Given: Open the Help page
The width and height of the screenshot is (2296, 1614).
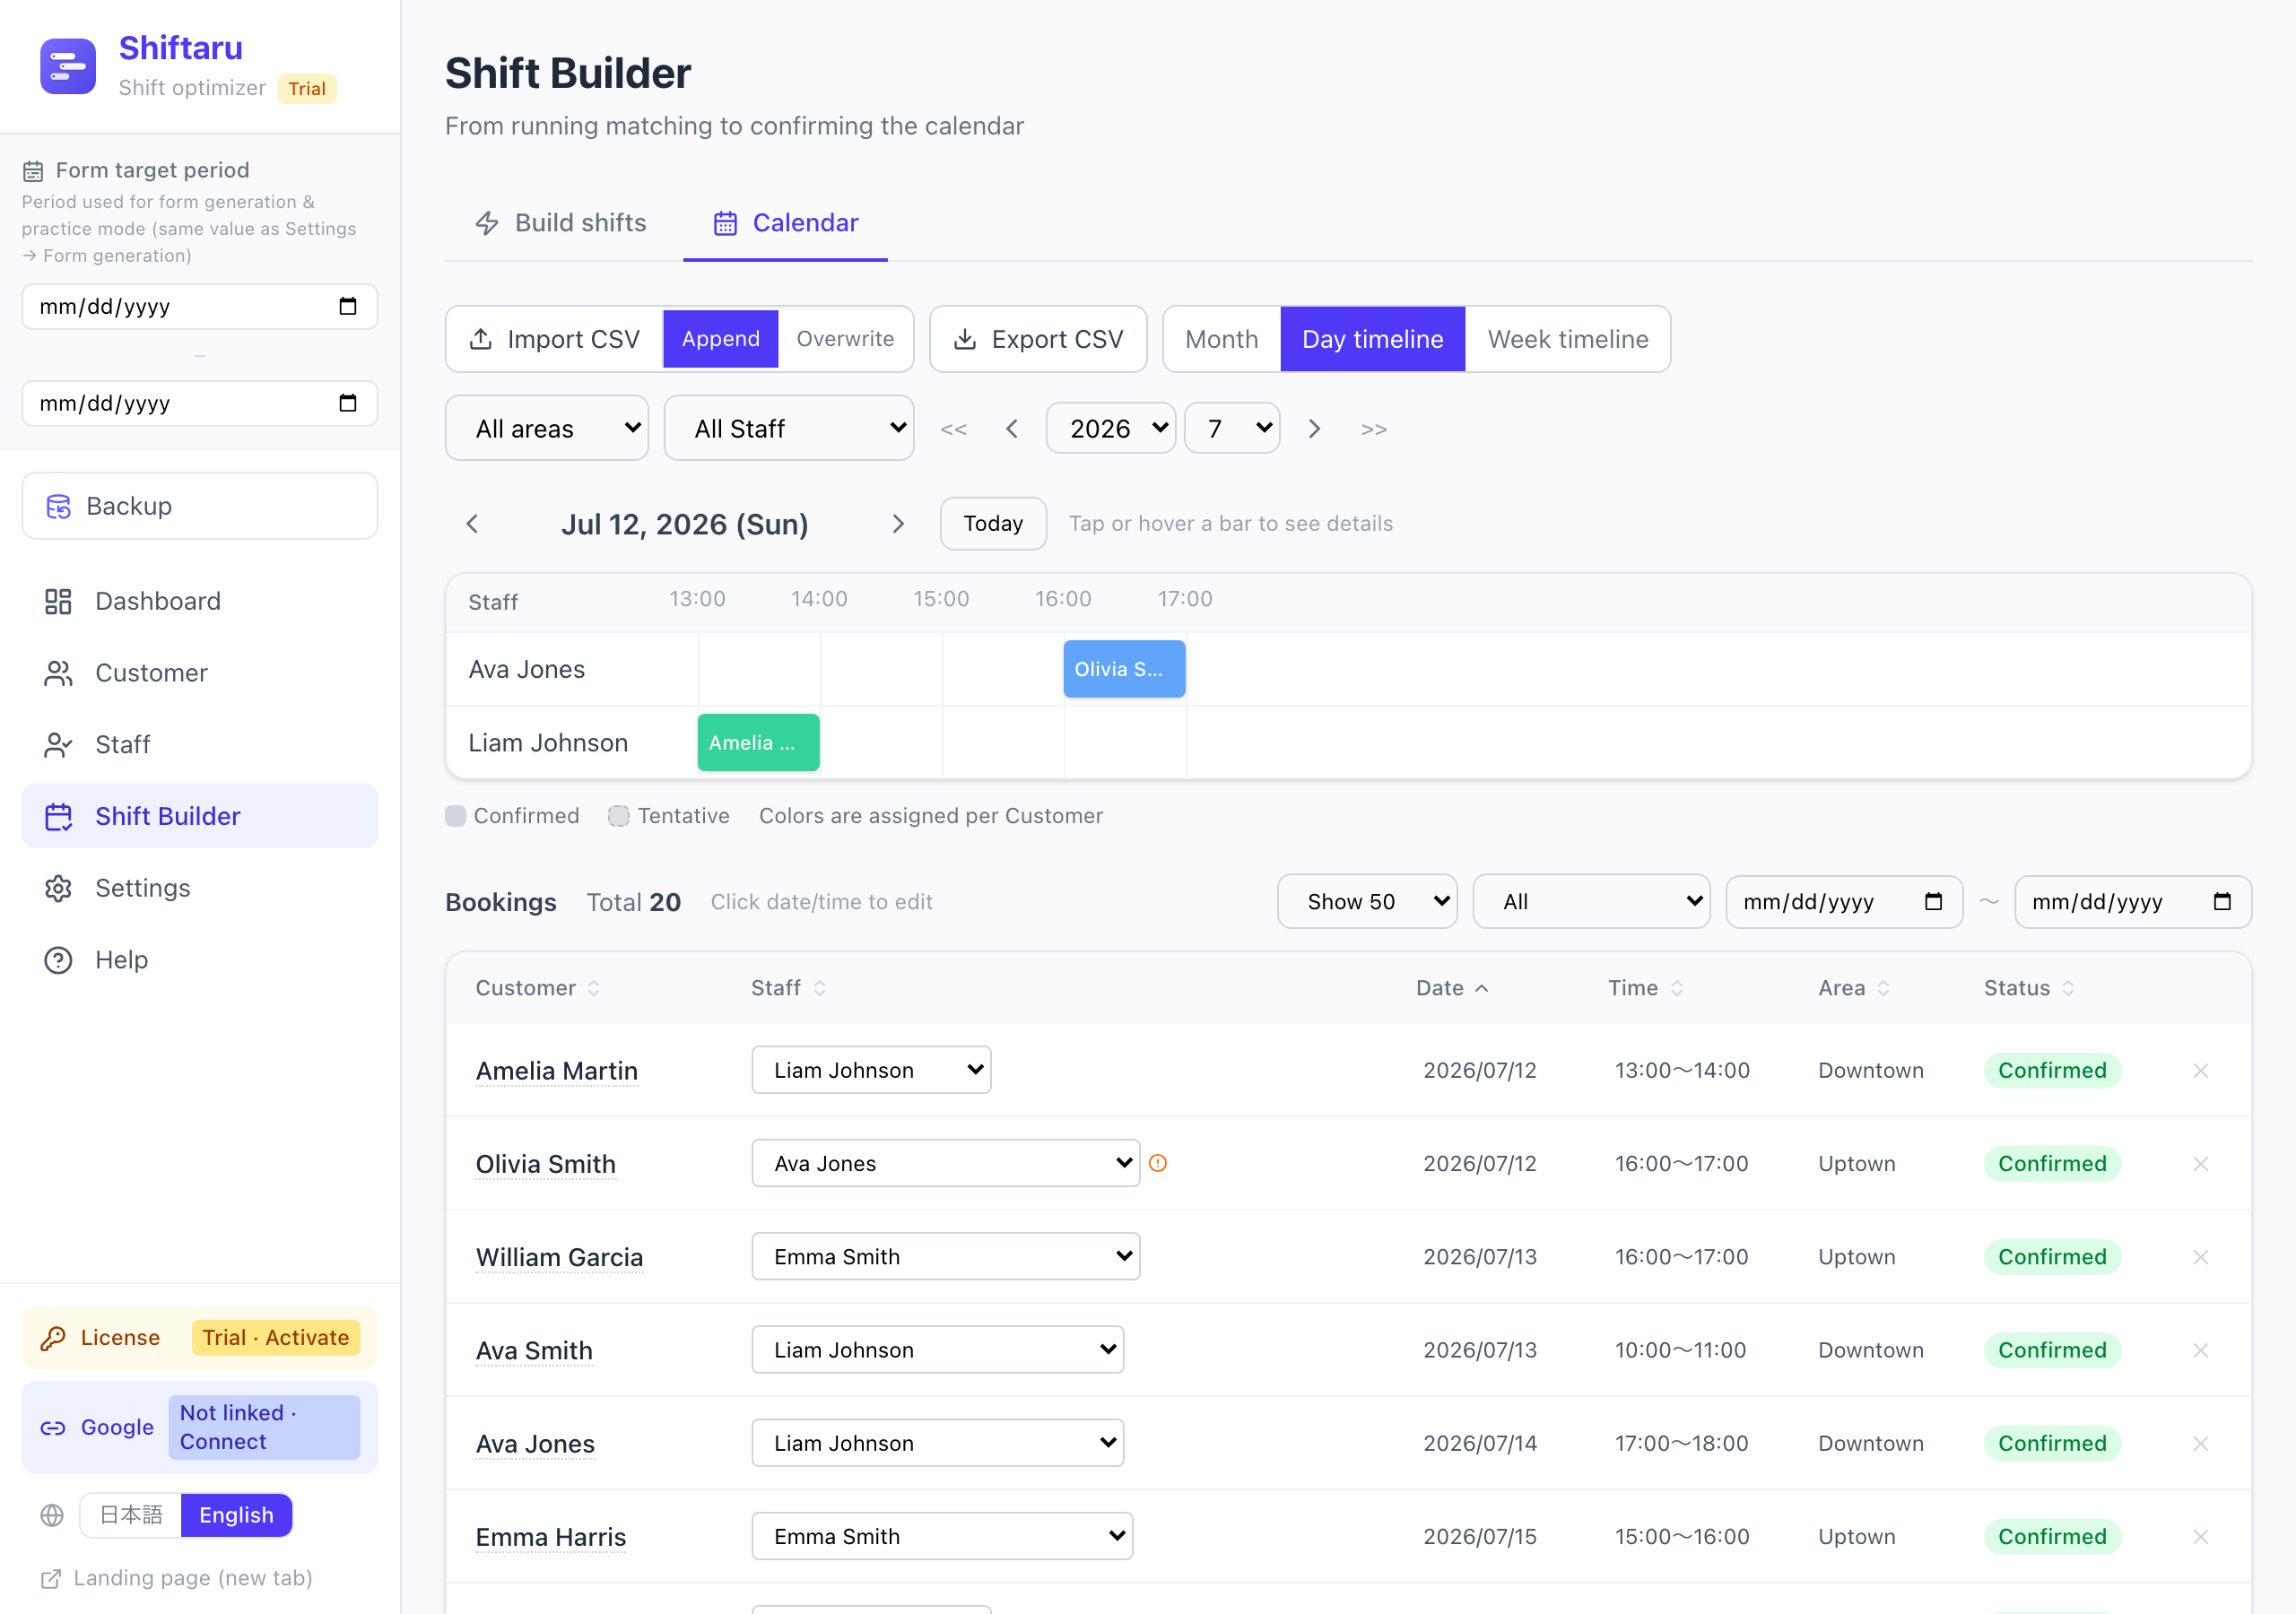Looking at the screenshot, I should (200, 960).
